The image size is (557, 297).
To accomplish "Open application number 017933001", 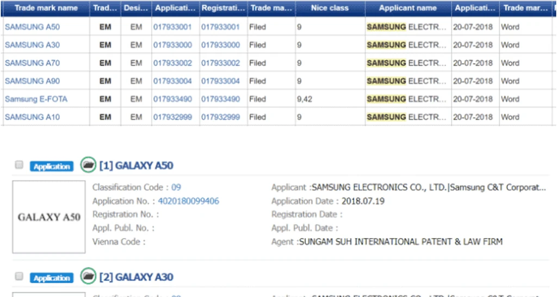I will click(172, 27).
